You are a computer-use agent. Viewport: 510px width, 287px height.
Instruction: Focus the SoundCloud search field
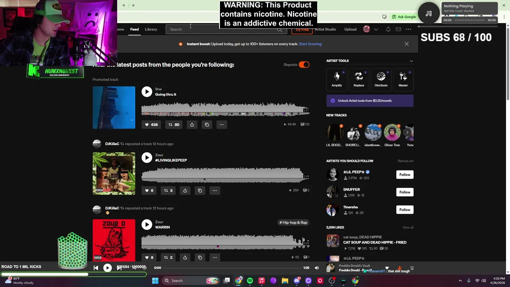(x=226, y=29)
